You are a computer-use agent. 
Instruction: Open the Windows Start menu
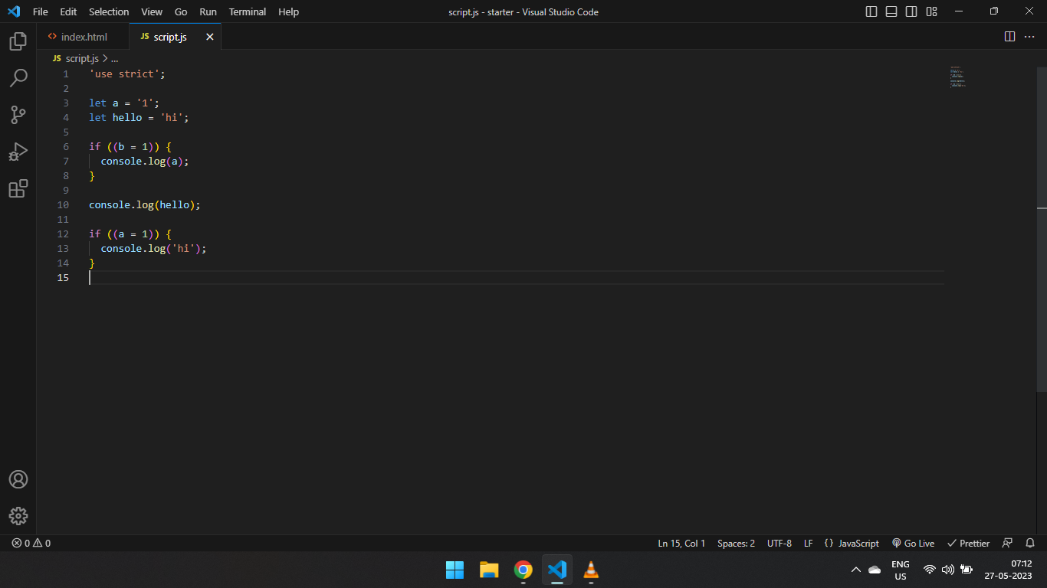pos(455,570)
